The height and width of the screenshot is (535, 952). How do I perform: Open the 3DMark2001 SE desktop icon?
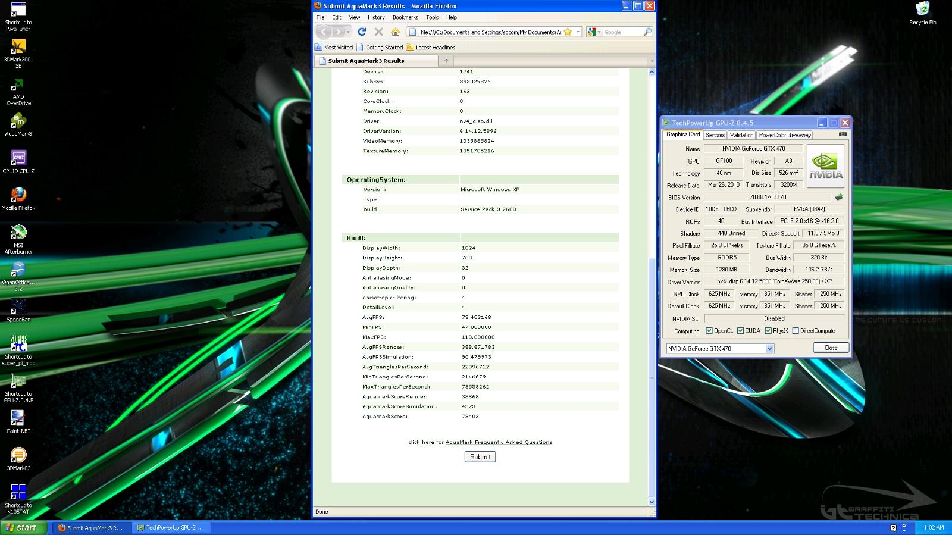[x=18, y=54]
